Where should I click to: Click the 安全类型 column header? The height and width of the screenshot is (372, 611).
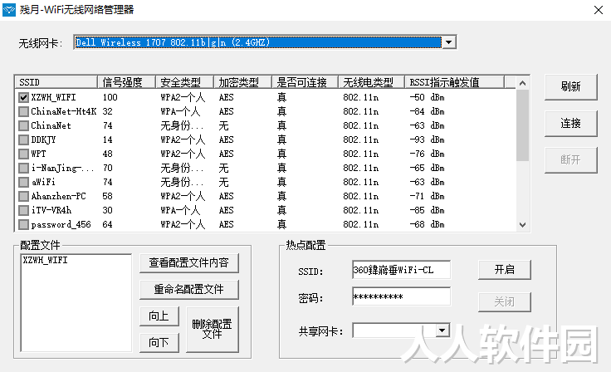[184, 82]
